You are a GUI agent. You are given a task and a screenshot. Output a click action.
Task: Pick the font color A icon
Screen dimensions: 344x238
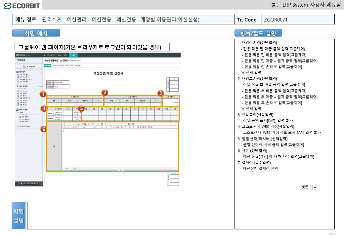121,127
